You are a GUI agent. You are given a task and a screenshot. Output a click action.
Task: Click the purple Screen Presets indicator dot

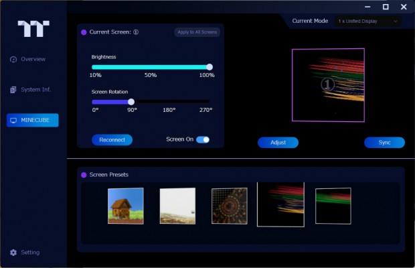click(84, 175)
